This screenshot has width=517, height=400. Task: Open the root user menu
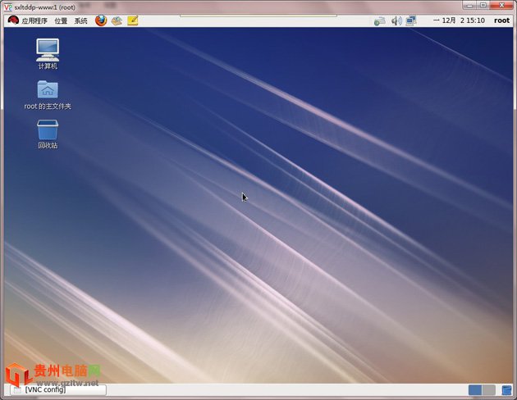[x=501, y=20]
